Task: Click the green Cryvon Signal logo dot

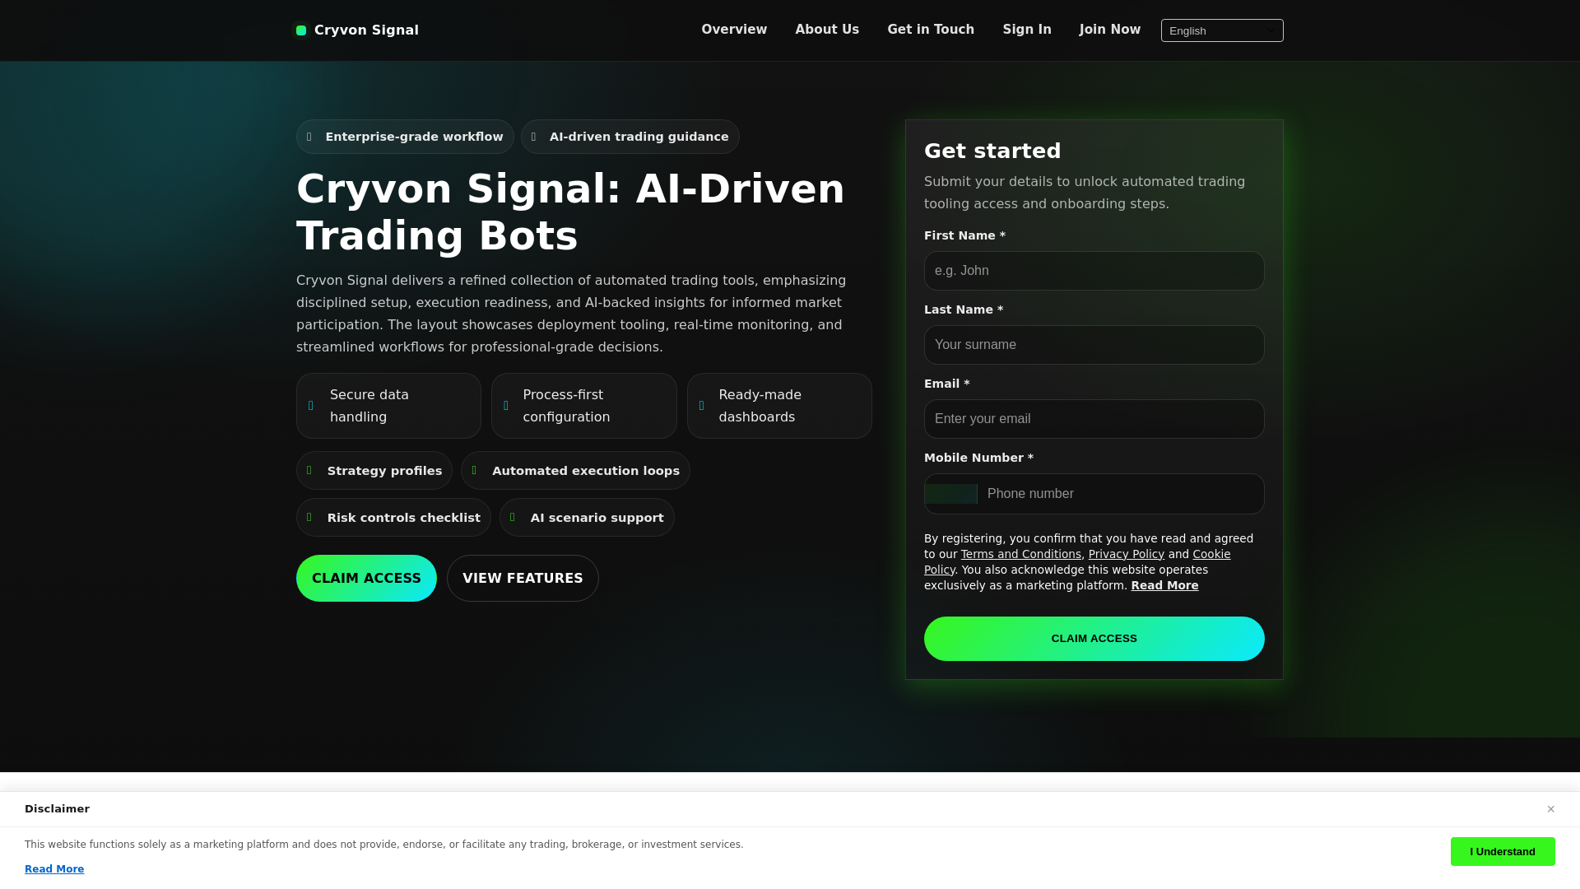Action: [x=301, y=30]
